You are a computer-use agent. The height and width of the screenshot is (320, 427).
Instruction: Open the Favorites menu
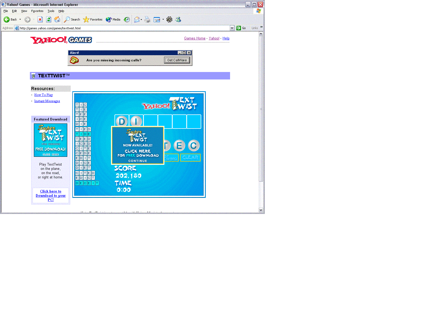pos(37,11)
